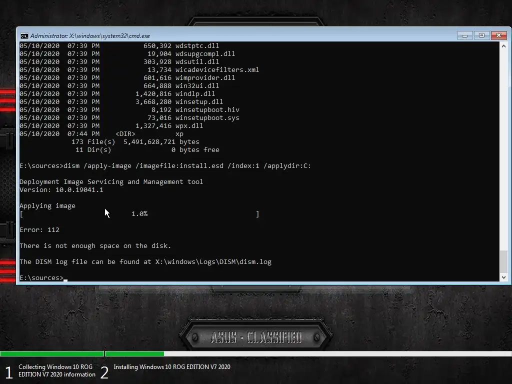Click the win32ui.dll file entry
The image size is (512, 384).
(x=197, y=85)
